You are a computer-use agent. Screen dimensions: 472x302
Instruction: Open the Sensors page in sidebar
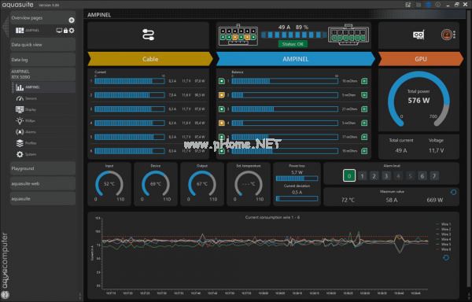tap(26, 98)
